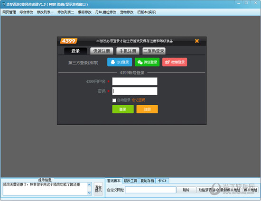
Task: Open the 修改列表二 menu
Action: click(66, 12)
